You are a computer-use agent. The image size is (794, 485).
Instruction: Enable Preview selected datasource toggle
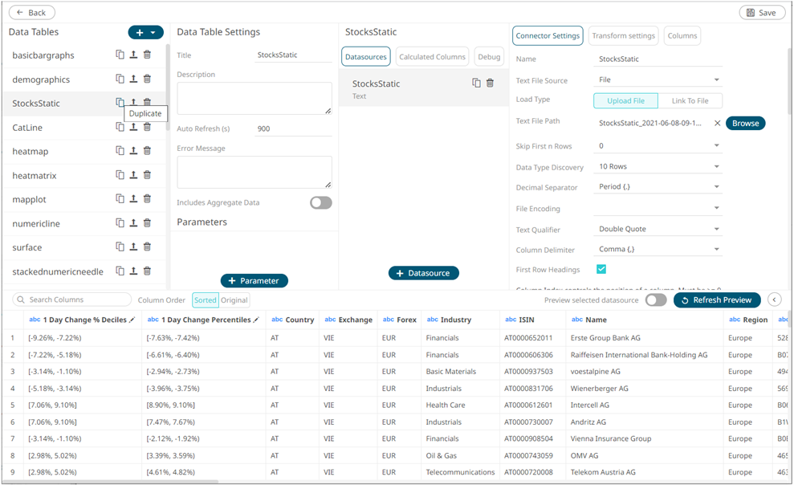(655, 300)
